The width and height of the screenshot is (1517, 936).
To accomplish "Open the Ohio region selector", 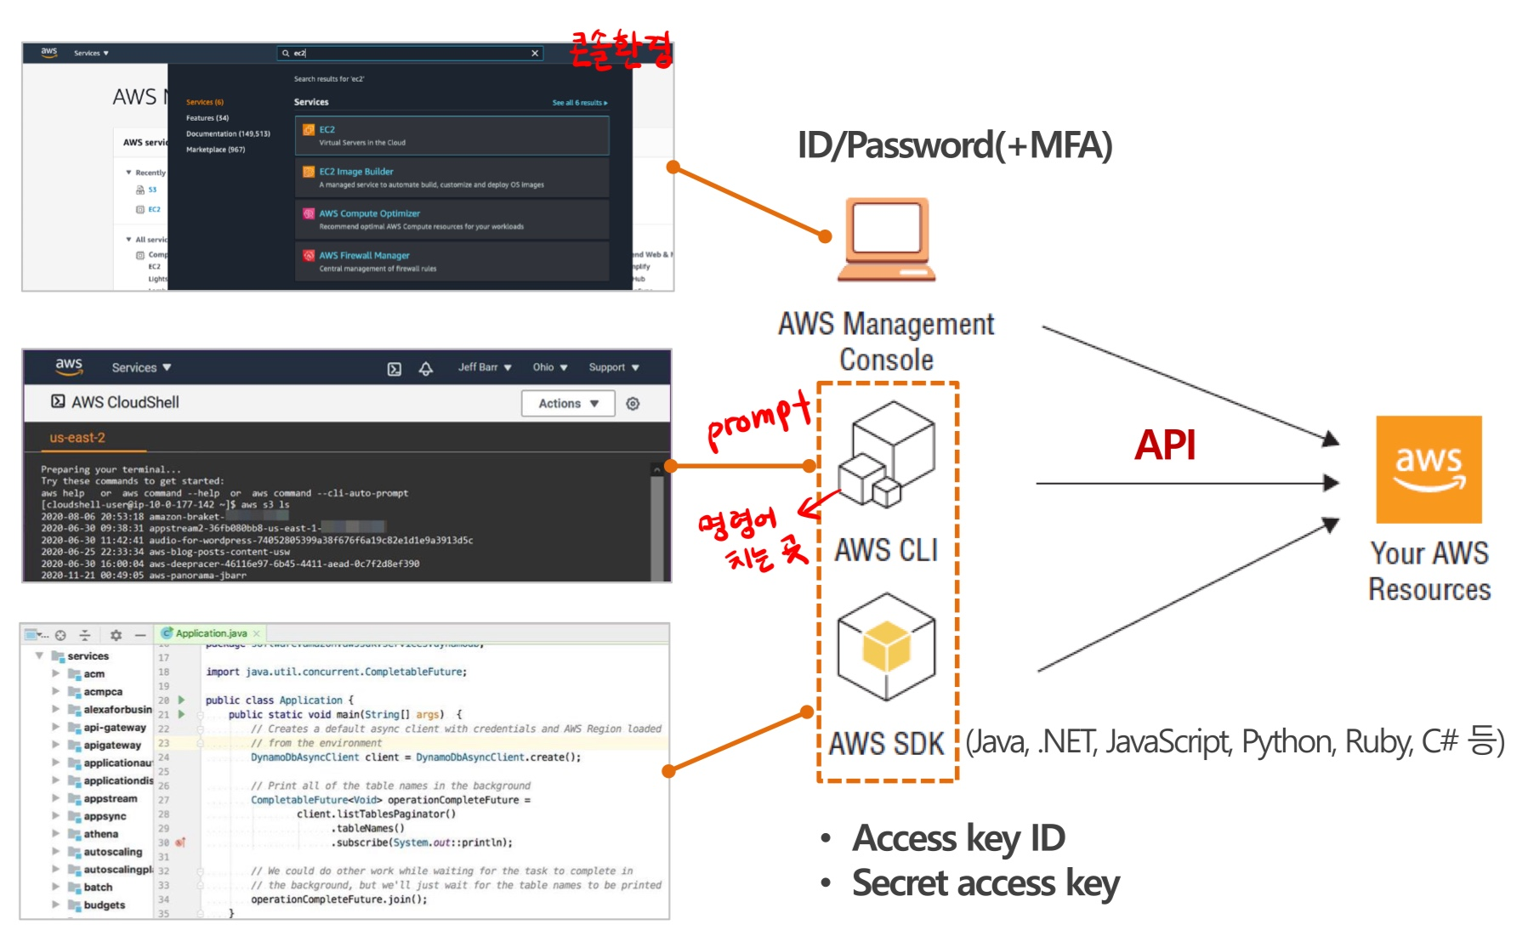I will 550,368.
